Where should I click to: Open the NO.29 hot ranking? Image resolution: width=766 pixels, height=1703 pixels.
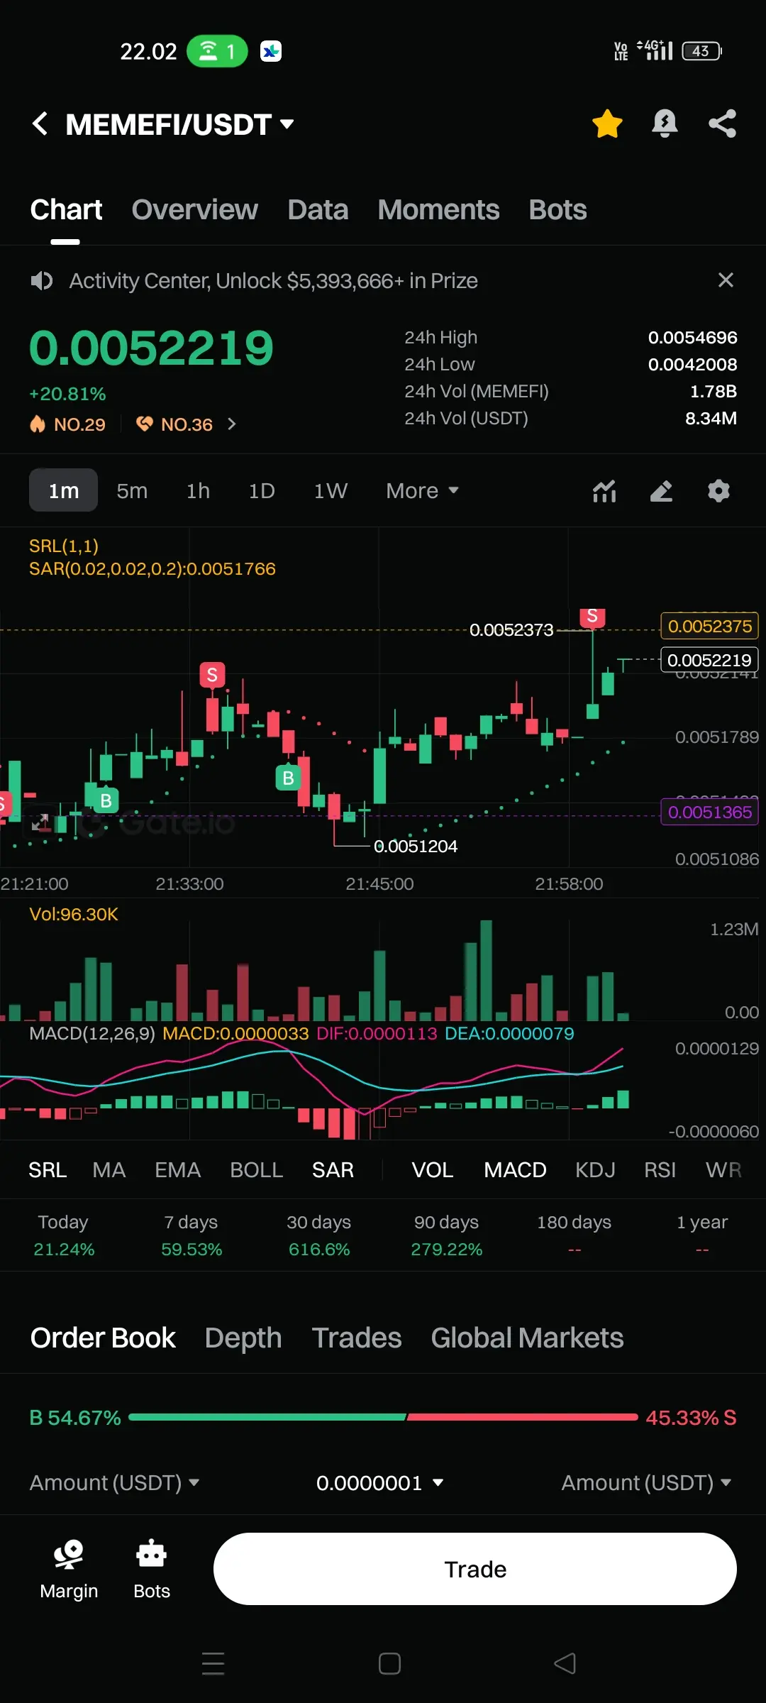point(67,424)
